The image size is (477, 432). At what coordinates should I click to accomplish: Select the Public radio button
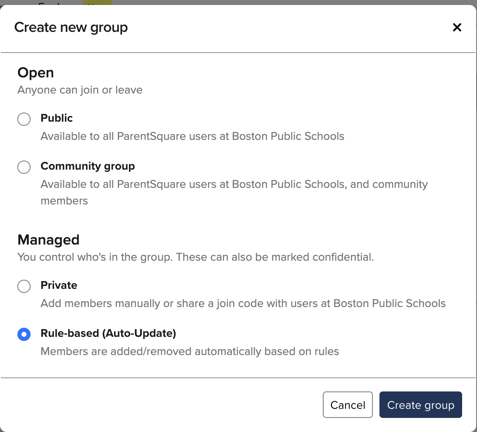coord(24,119)
